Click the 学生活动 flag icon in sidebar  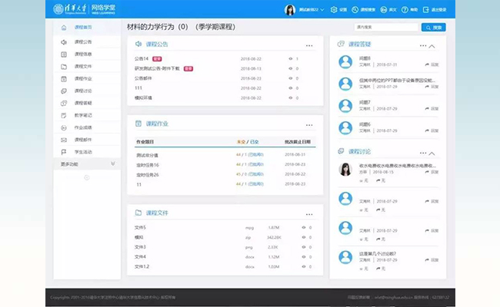click(64, 152)
